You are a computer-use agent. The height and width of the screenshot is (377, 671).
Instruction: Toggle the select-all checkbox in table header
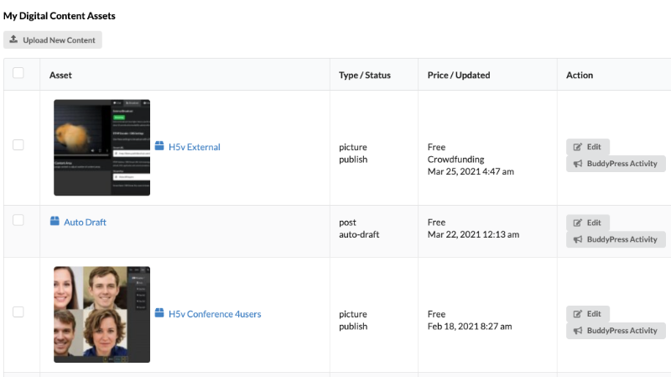[x=18, y=73]
